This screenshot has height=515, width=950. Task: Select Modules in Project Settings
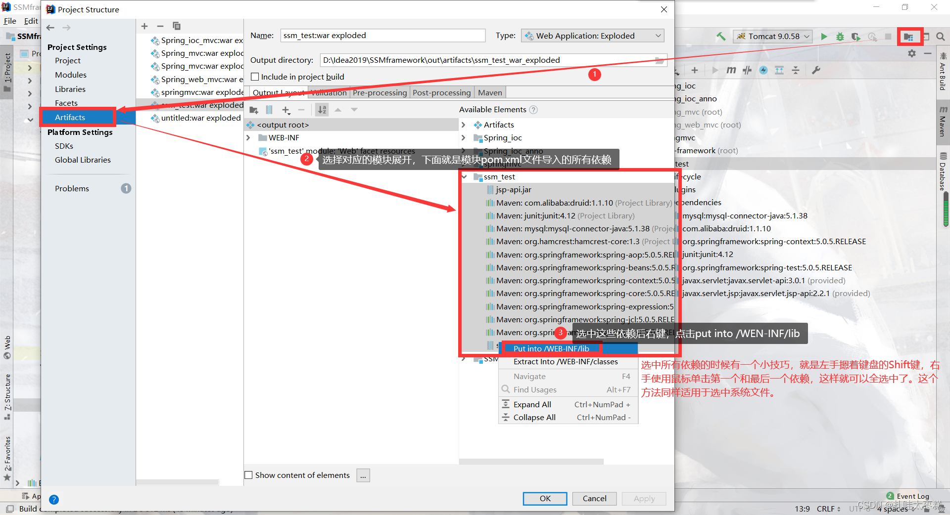pyautogui.click(x=71, y=75)
